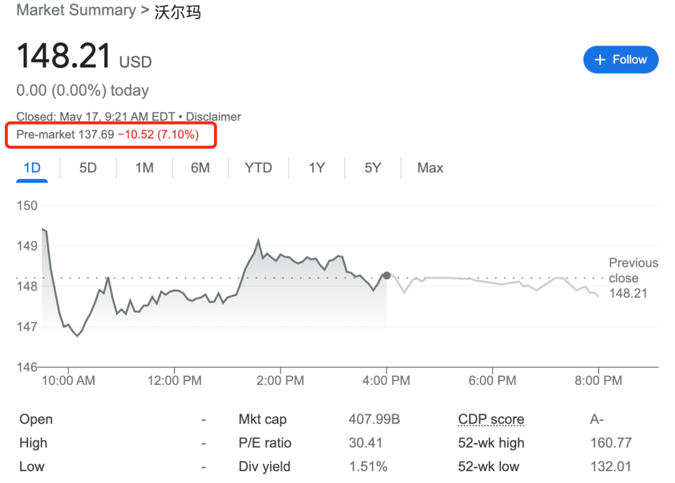Click the Div yield value 1.51%
675x483 pixels.
coord(368,466)
